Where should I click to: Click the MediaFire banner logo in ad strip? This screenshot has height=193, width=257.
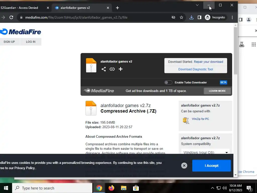tap(99, 90)
